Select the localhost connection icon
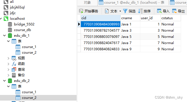Viewport: 187px width, 102px height. 6,19
